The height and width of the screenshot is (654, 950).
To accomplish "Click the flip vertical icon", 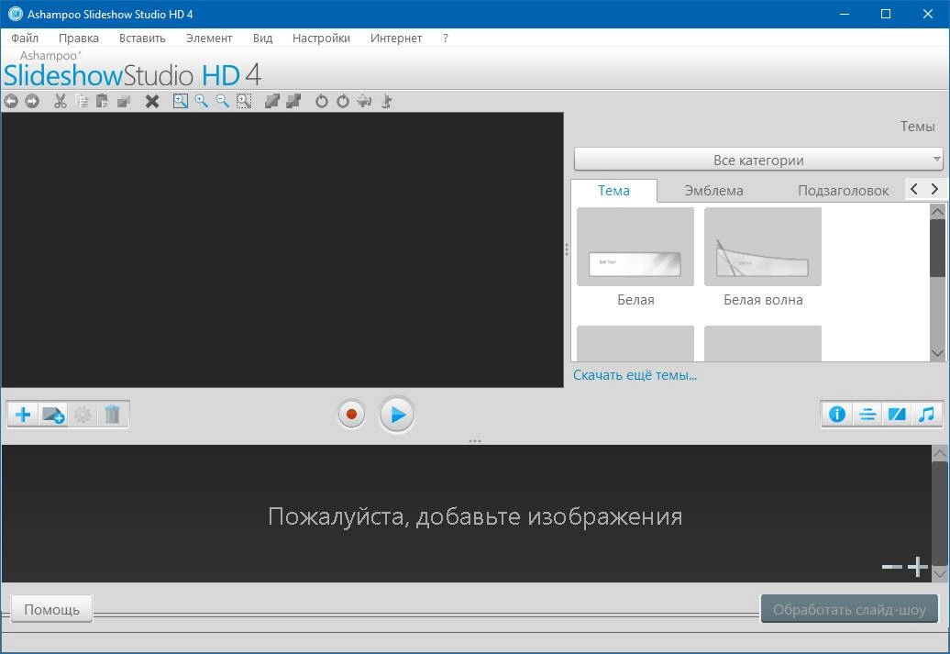I will [x=386, y=101].
